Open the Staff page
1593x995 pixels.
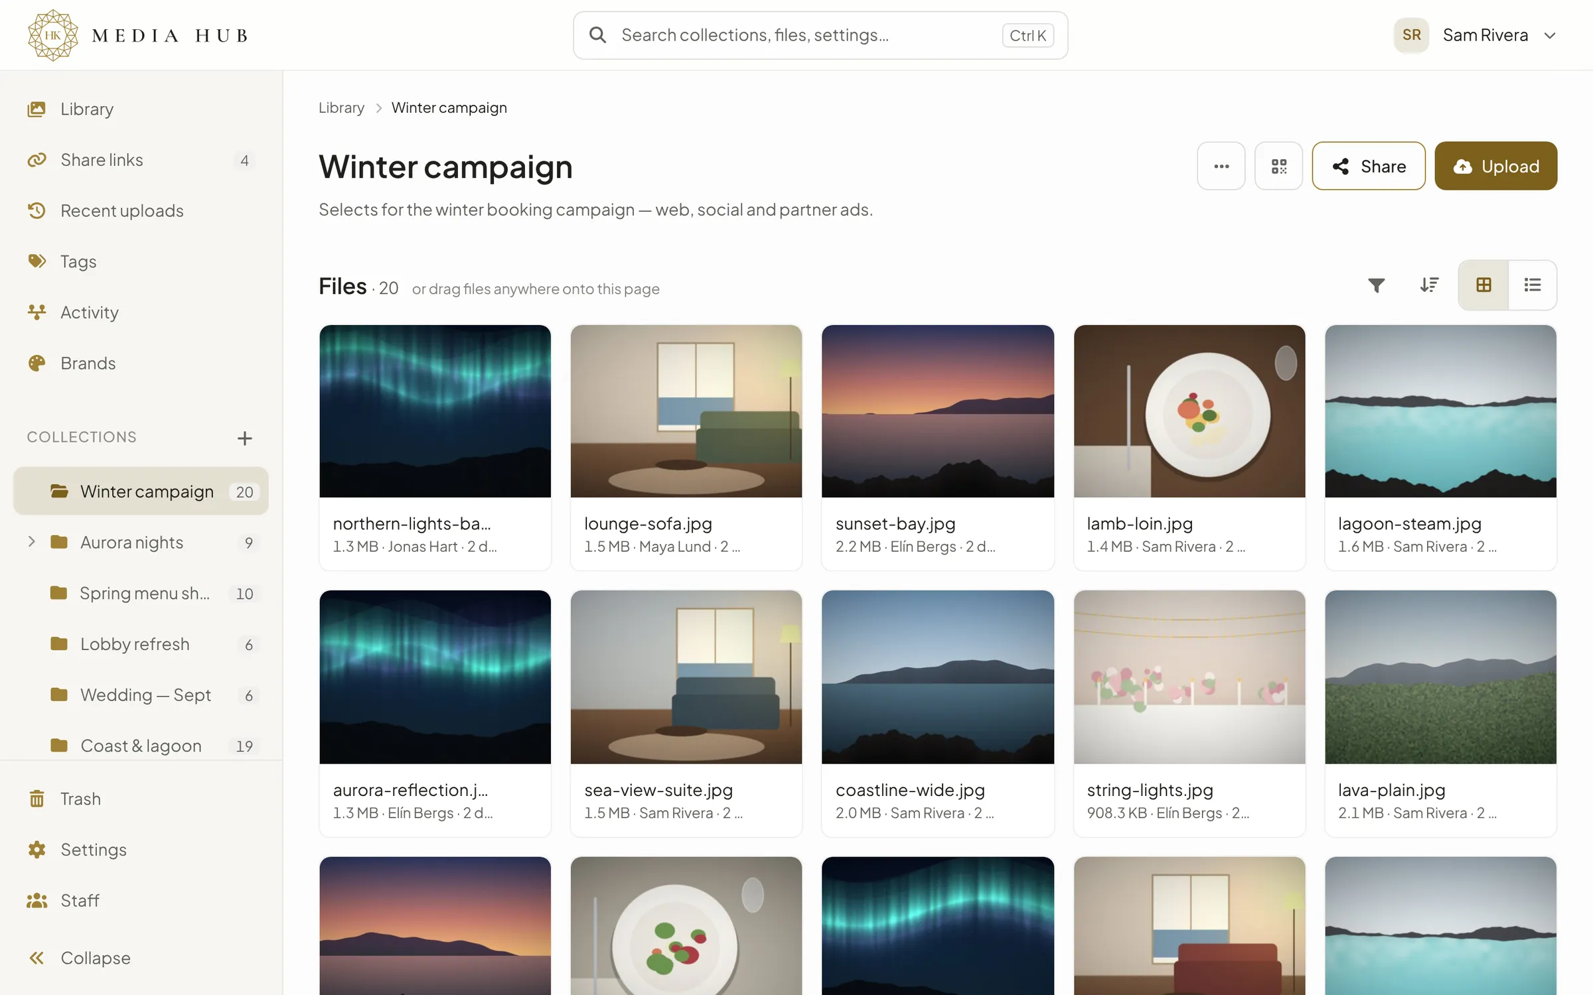(x=141, y=901)
